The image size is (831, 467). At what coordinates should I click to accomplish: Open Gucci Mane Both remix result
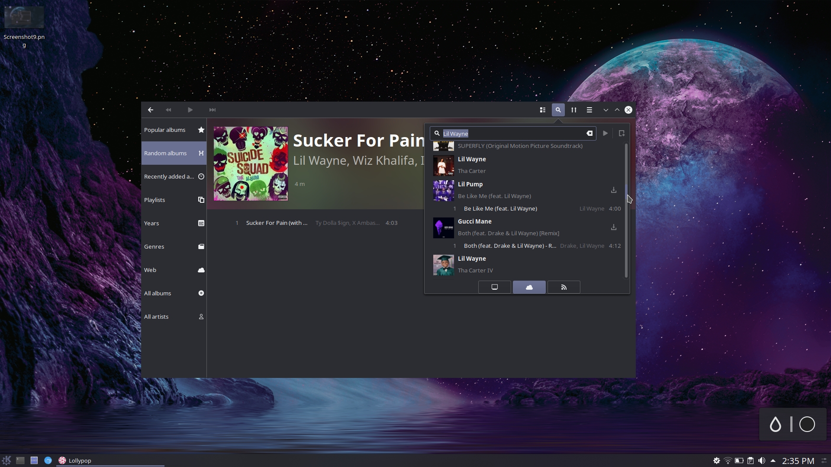[527, 227]
